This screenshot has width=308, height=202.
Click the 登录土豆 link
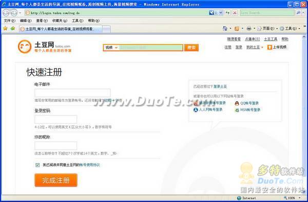pos(220,86)
